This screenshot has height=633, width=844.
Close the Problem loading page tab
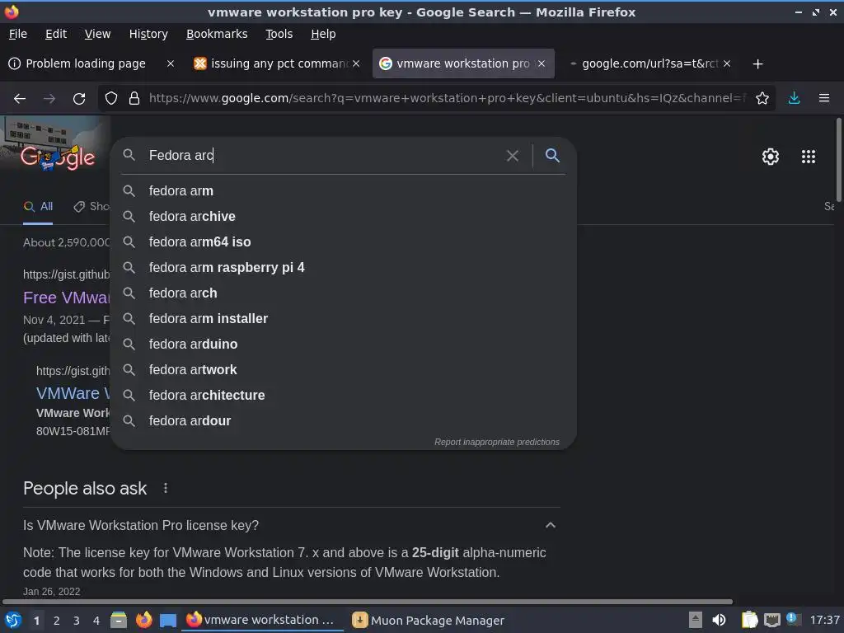(171, 64)
